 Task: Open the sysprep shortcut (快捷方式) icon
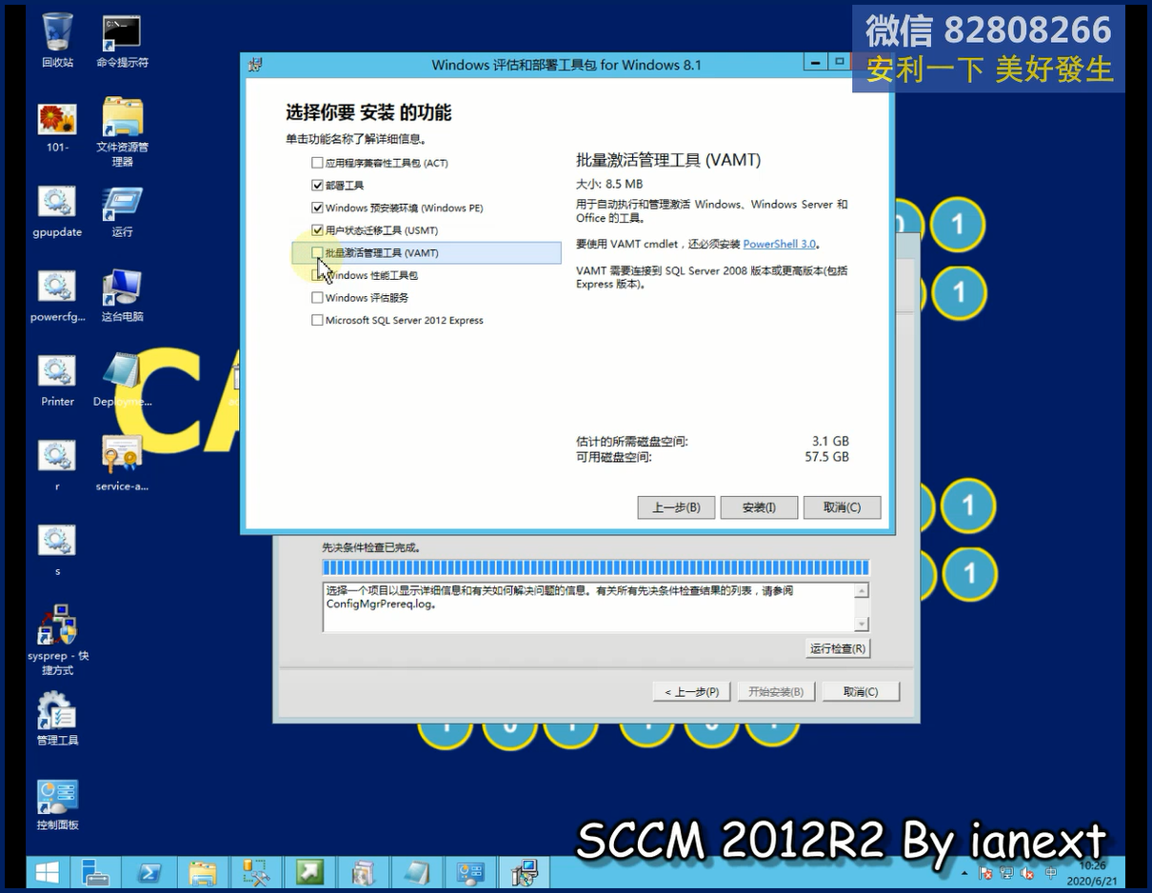57,640
